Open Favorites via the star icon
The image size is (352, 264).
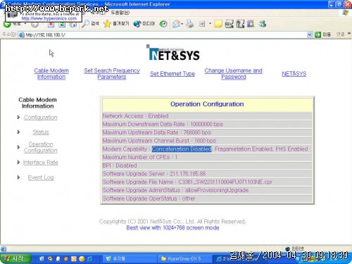[107, 23]
